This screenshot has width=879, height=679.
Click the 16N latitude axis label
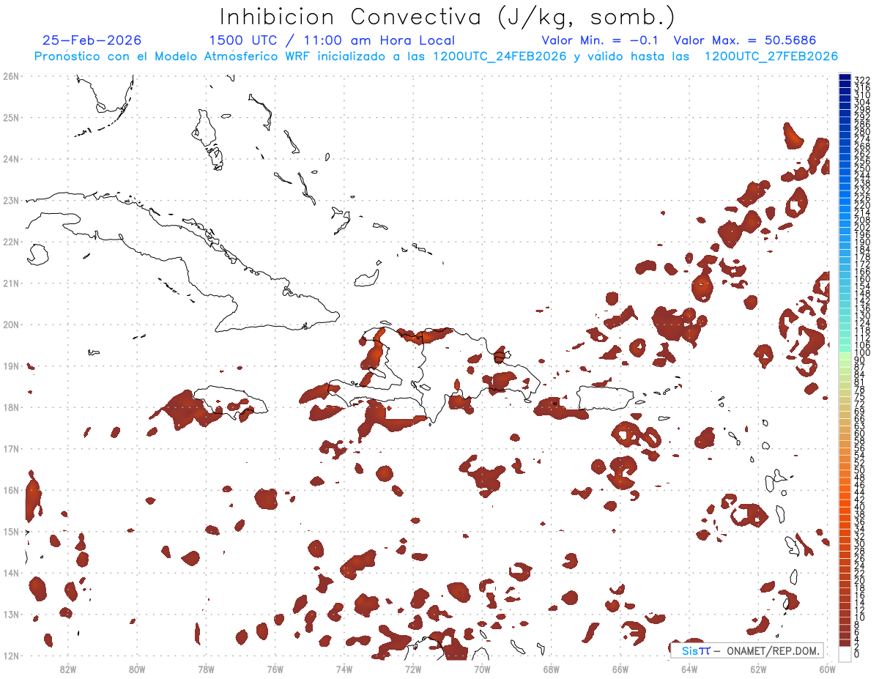point(11,490)
